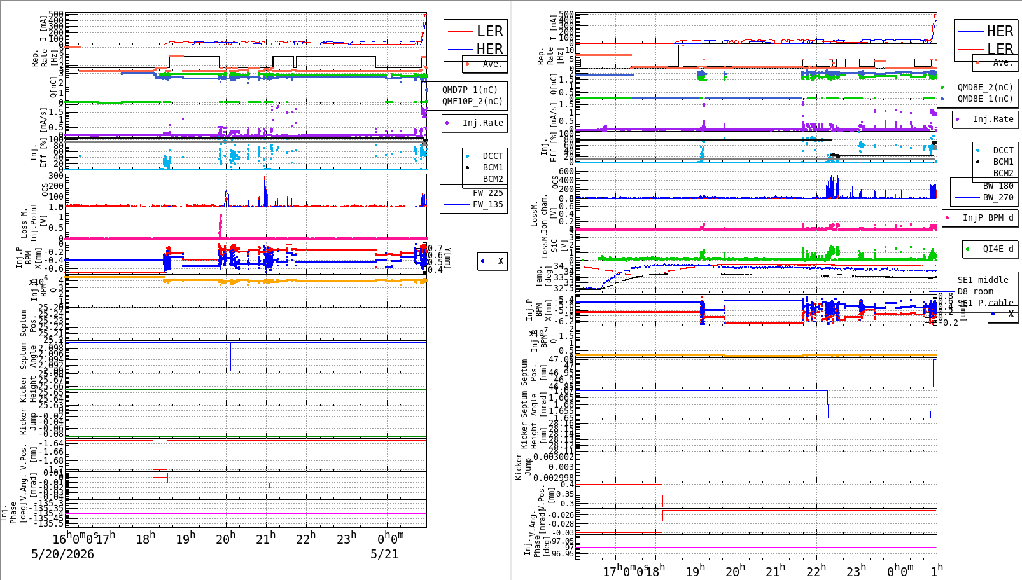Select the D8 room legend label
Image resolution: width=1022 pixels, height=580 pixels.
(x=976, y=291)
